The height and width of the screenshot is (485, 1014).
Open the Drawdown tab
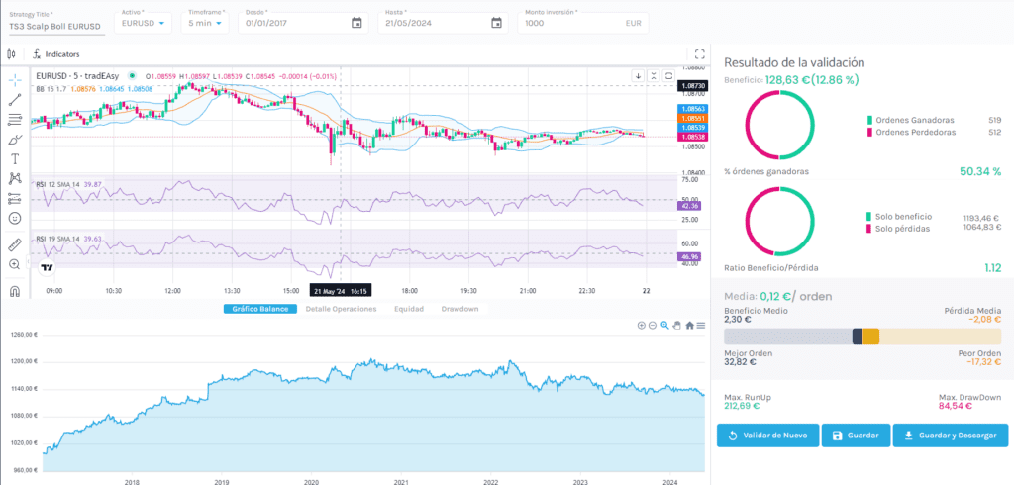(x=458, y=309)
